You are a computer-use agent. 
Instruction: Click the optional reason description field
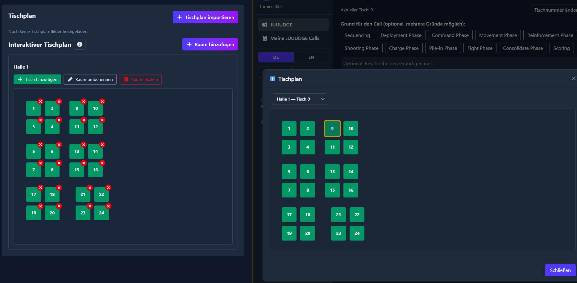(457, 64)
